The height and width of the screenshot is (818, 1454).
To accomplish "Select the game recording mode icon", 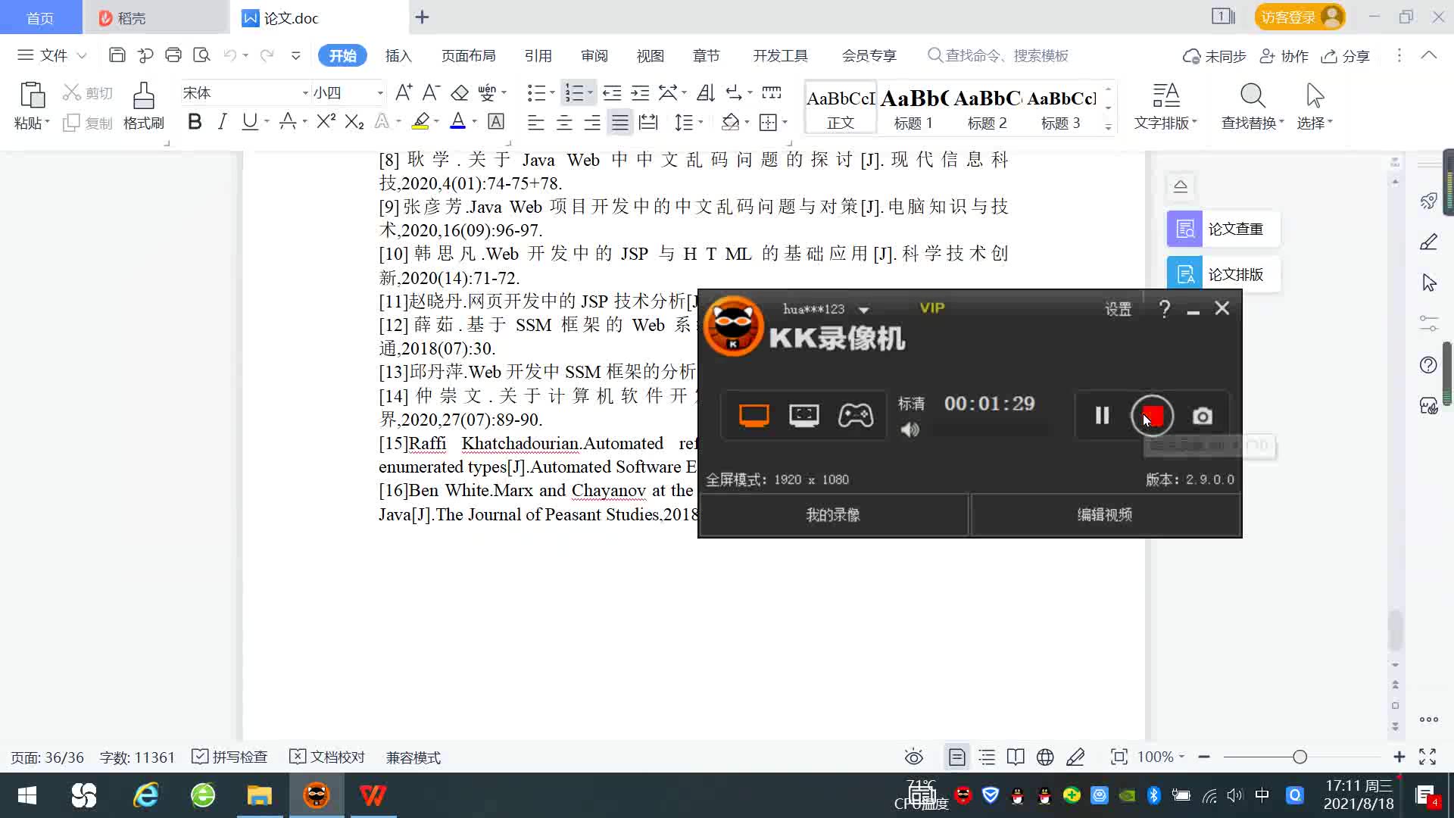I will [855, 415].
